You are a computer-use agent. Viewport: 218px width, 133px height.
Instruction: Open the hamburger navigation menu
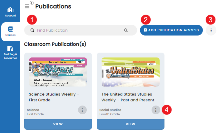click(27, 6)
